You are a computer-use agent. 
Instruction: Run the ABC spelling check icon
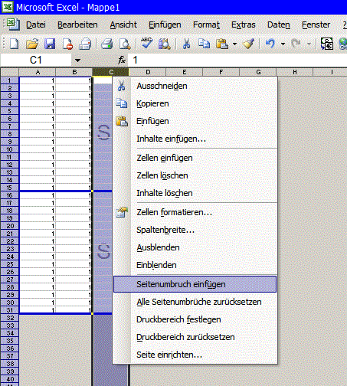point(147,44)
